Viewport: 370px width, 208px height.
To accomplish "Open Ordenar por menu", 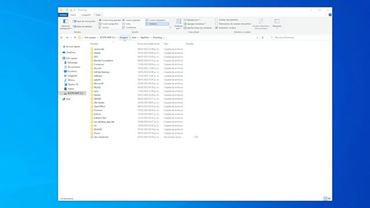I will [x=179, y=24].
